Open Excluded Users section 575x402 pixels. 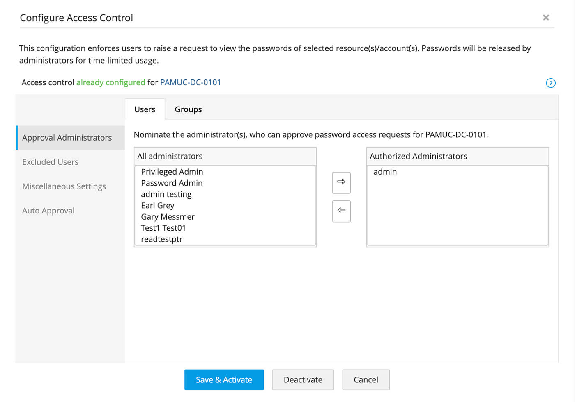[x=50, y=162]
